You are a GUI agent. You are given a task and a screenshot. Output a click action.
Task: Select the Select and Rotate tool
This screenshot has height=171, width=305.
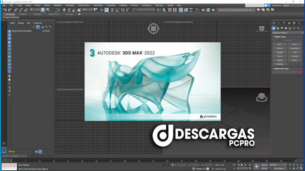[x=69, y=10]
